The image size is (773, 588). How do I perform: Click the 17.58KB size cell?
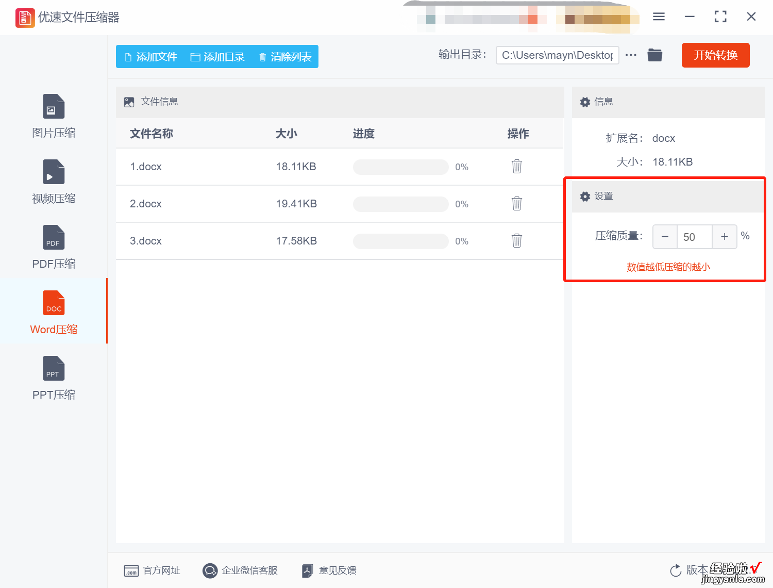(x=296, y=241)
